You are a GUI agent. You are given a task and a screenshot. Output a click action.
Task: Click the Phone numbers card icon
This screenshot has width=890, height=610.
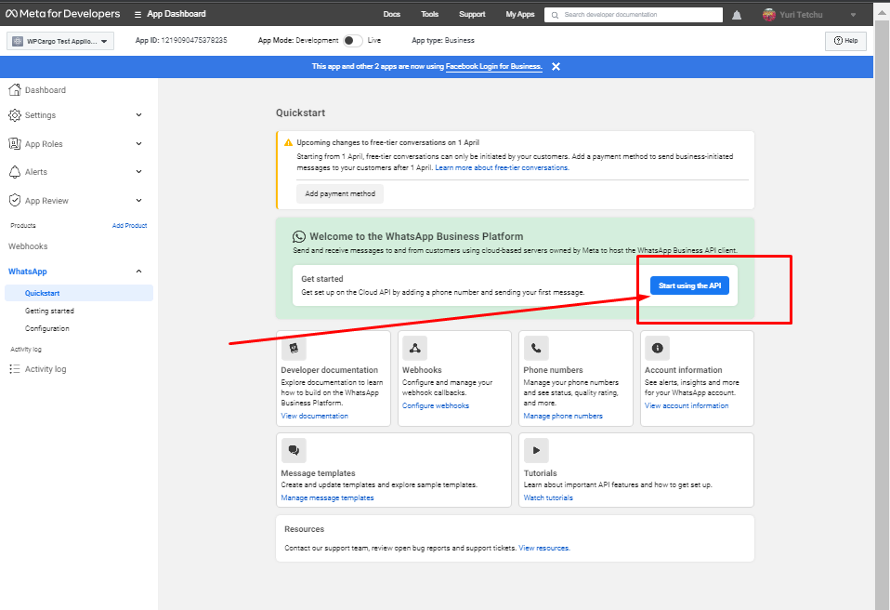click(536, 348)
